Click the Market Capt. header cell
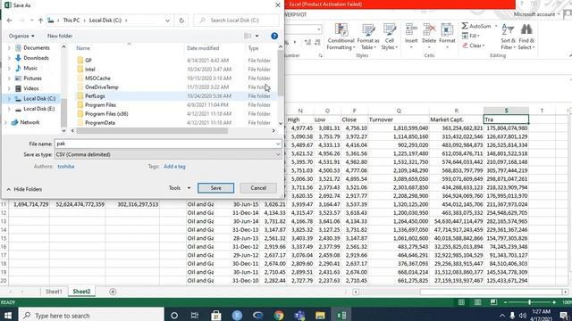The image size is (572, 321). pos(457,119)
